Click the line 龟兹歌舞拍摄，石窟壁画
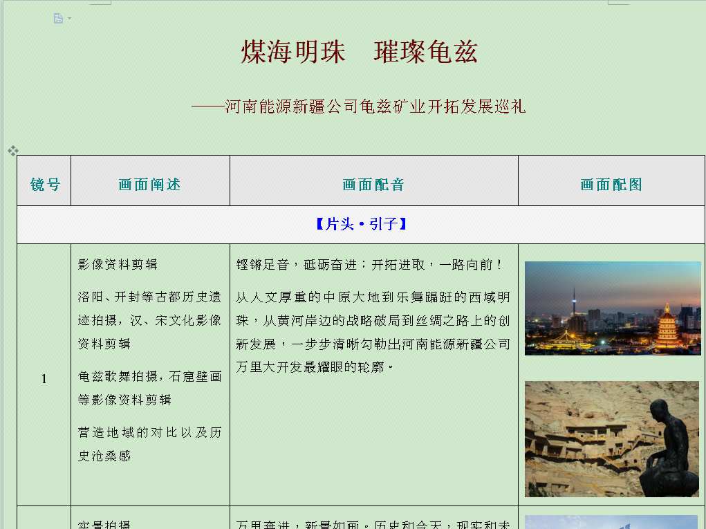 tap(149, 376)
